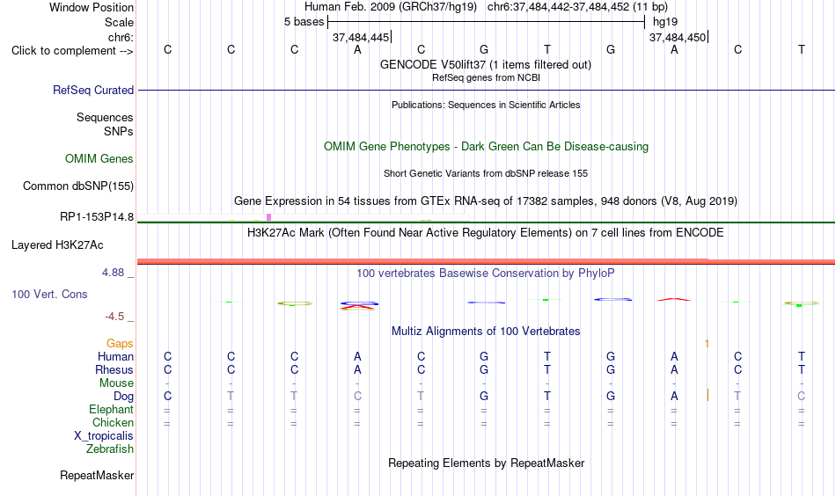Click the 4.88 PhyloP upper range value

point(113,273)
